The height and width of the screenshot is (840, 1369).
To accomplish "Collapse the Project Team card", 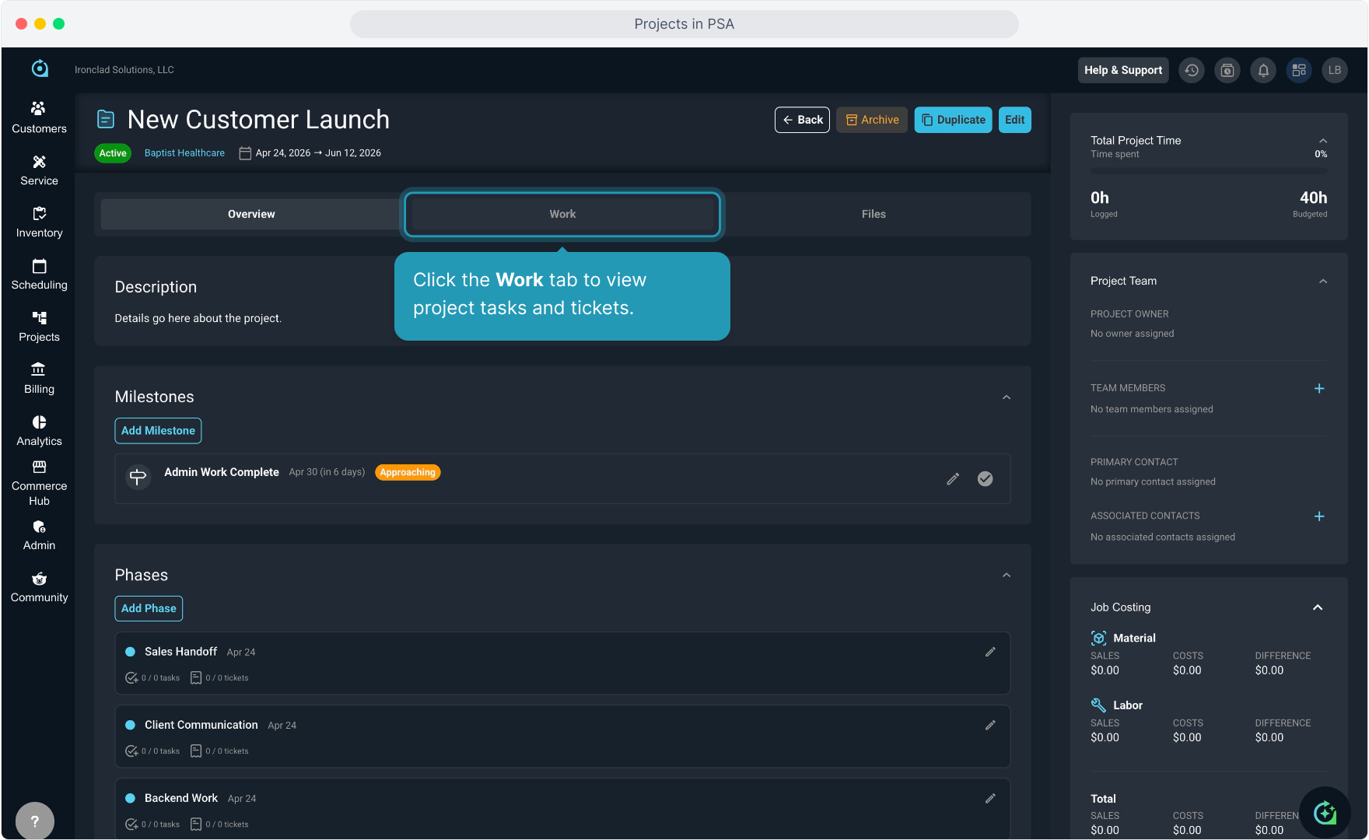I will (x=1323, y=282).
